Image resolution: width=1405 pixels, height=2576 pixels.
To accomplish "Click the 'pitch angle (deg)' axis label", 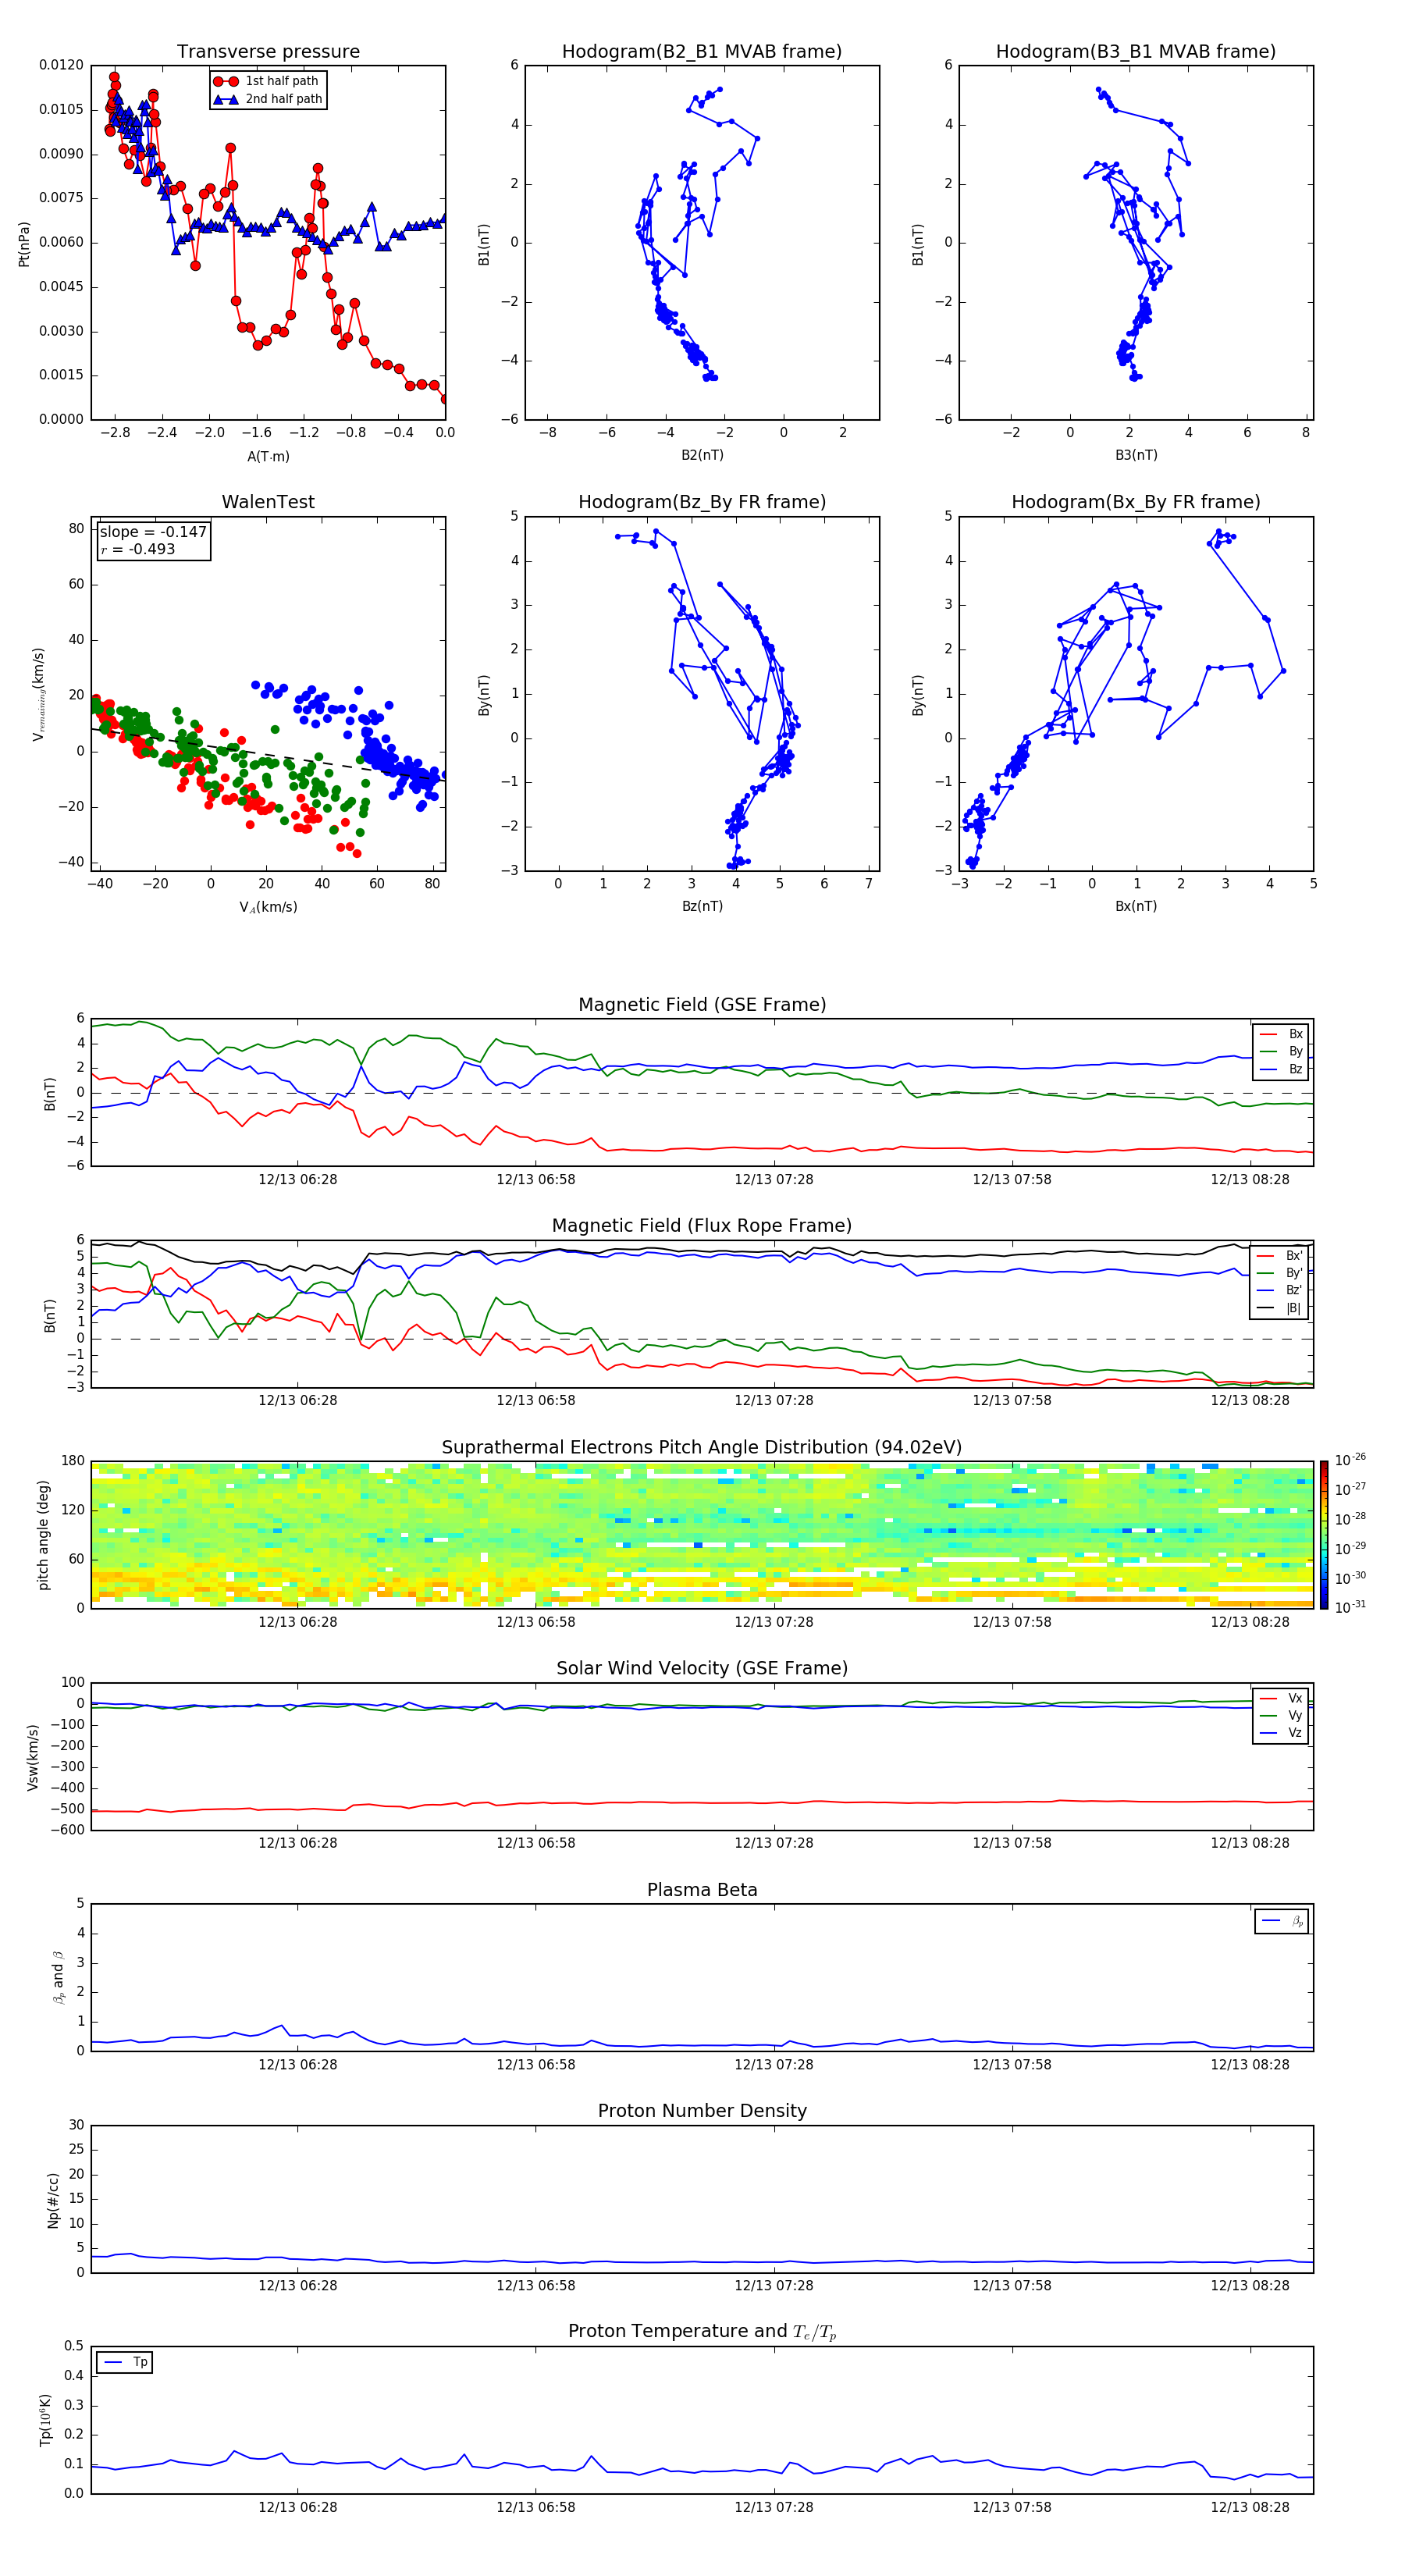I will [43, 1535].
